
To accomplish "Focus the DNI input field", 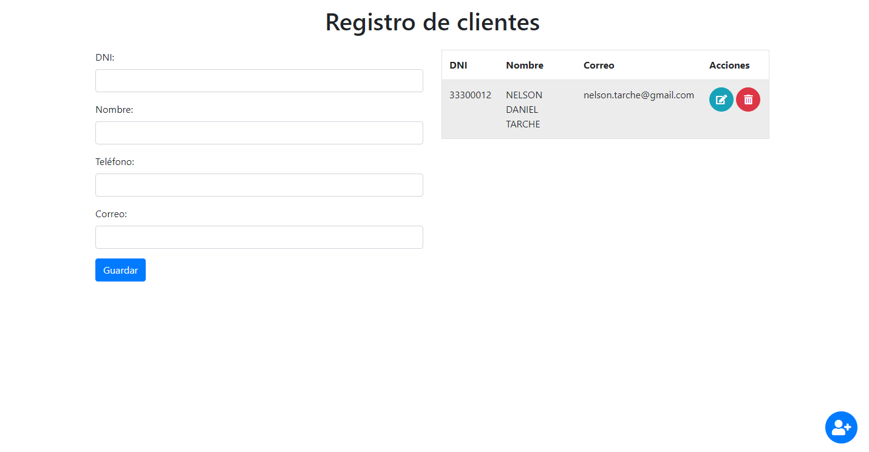I will tap(259, 81).
